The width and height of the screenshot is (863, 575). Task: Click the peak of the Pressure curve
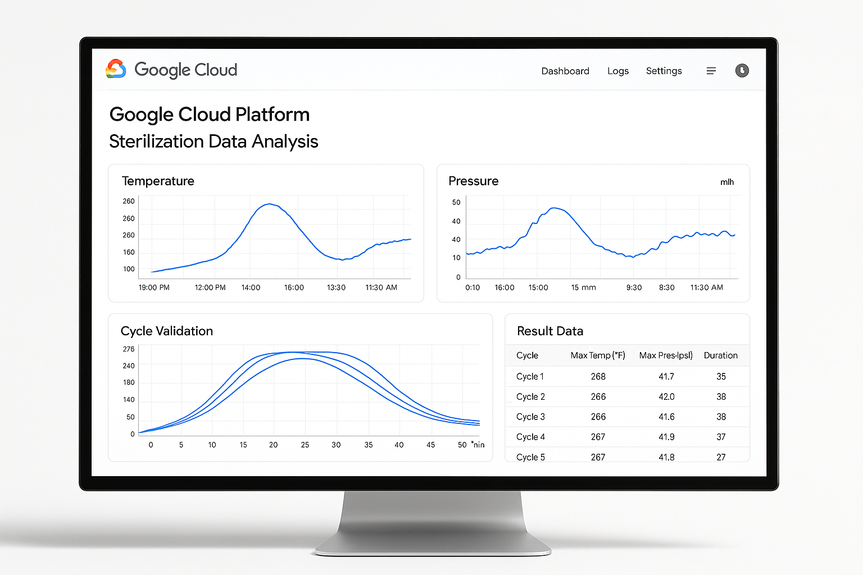pyautogui.click(x=555, y=208)
